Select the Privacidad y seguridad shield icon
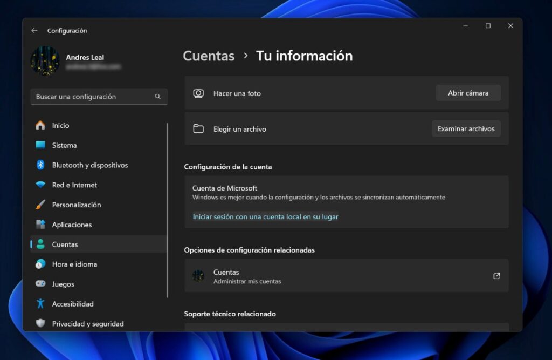This screenshot has width=552, height=360. [x=42, y=323]
